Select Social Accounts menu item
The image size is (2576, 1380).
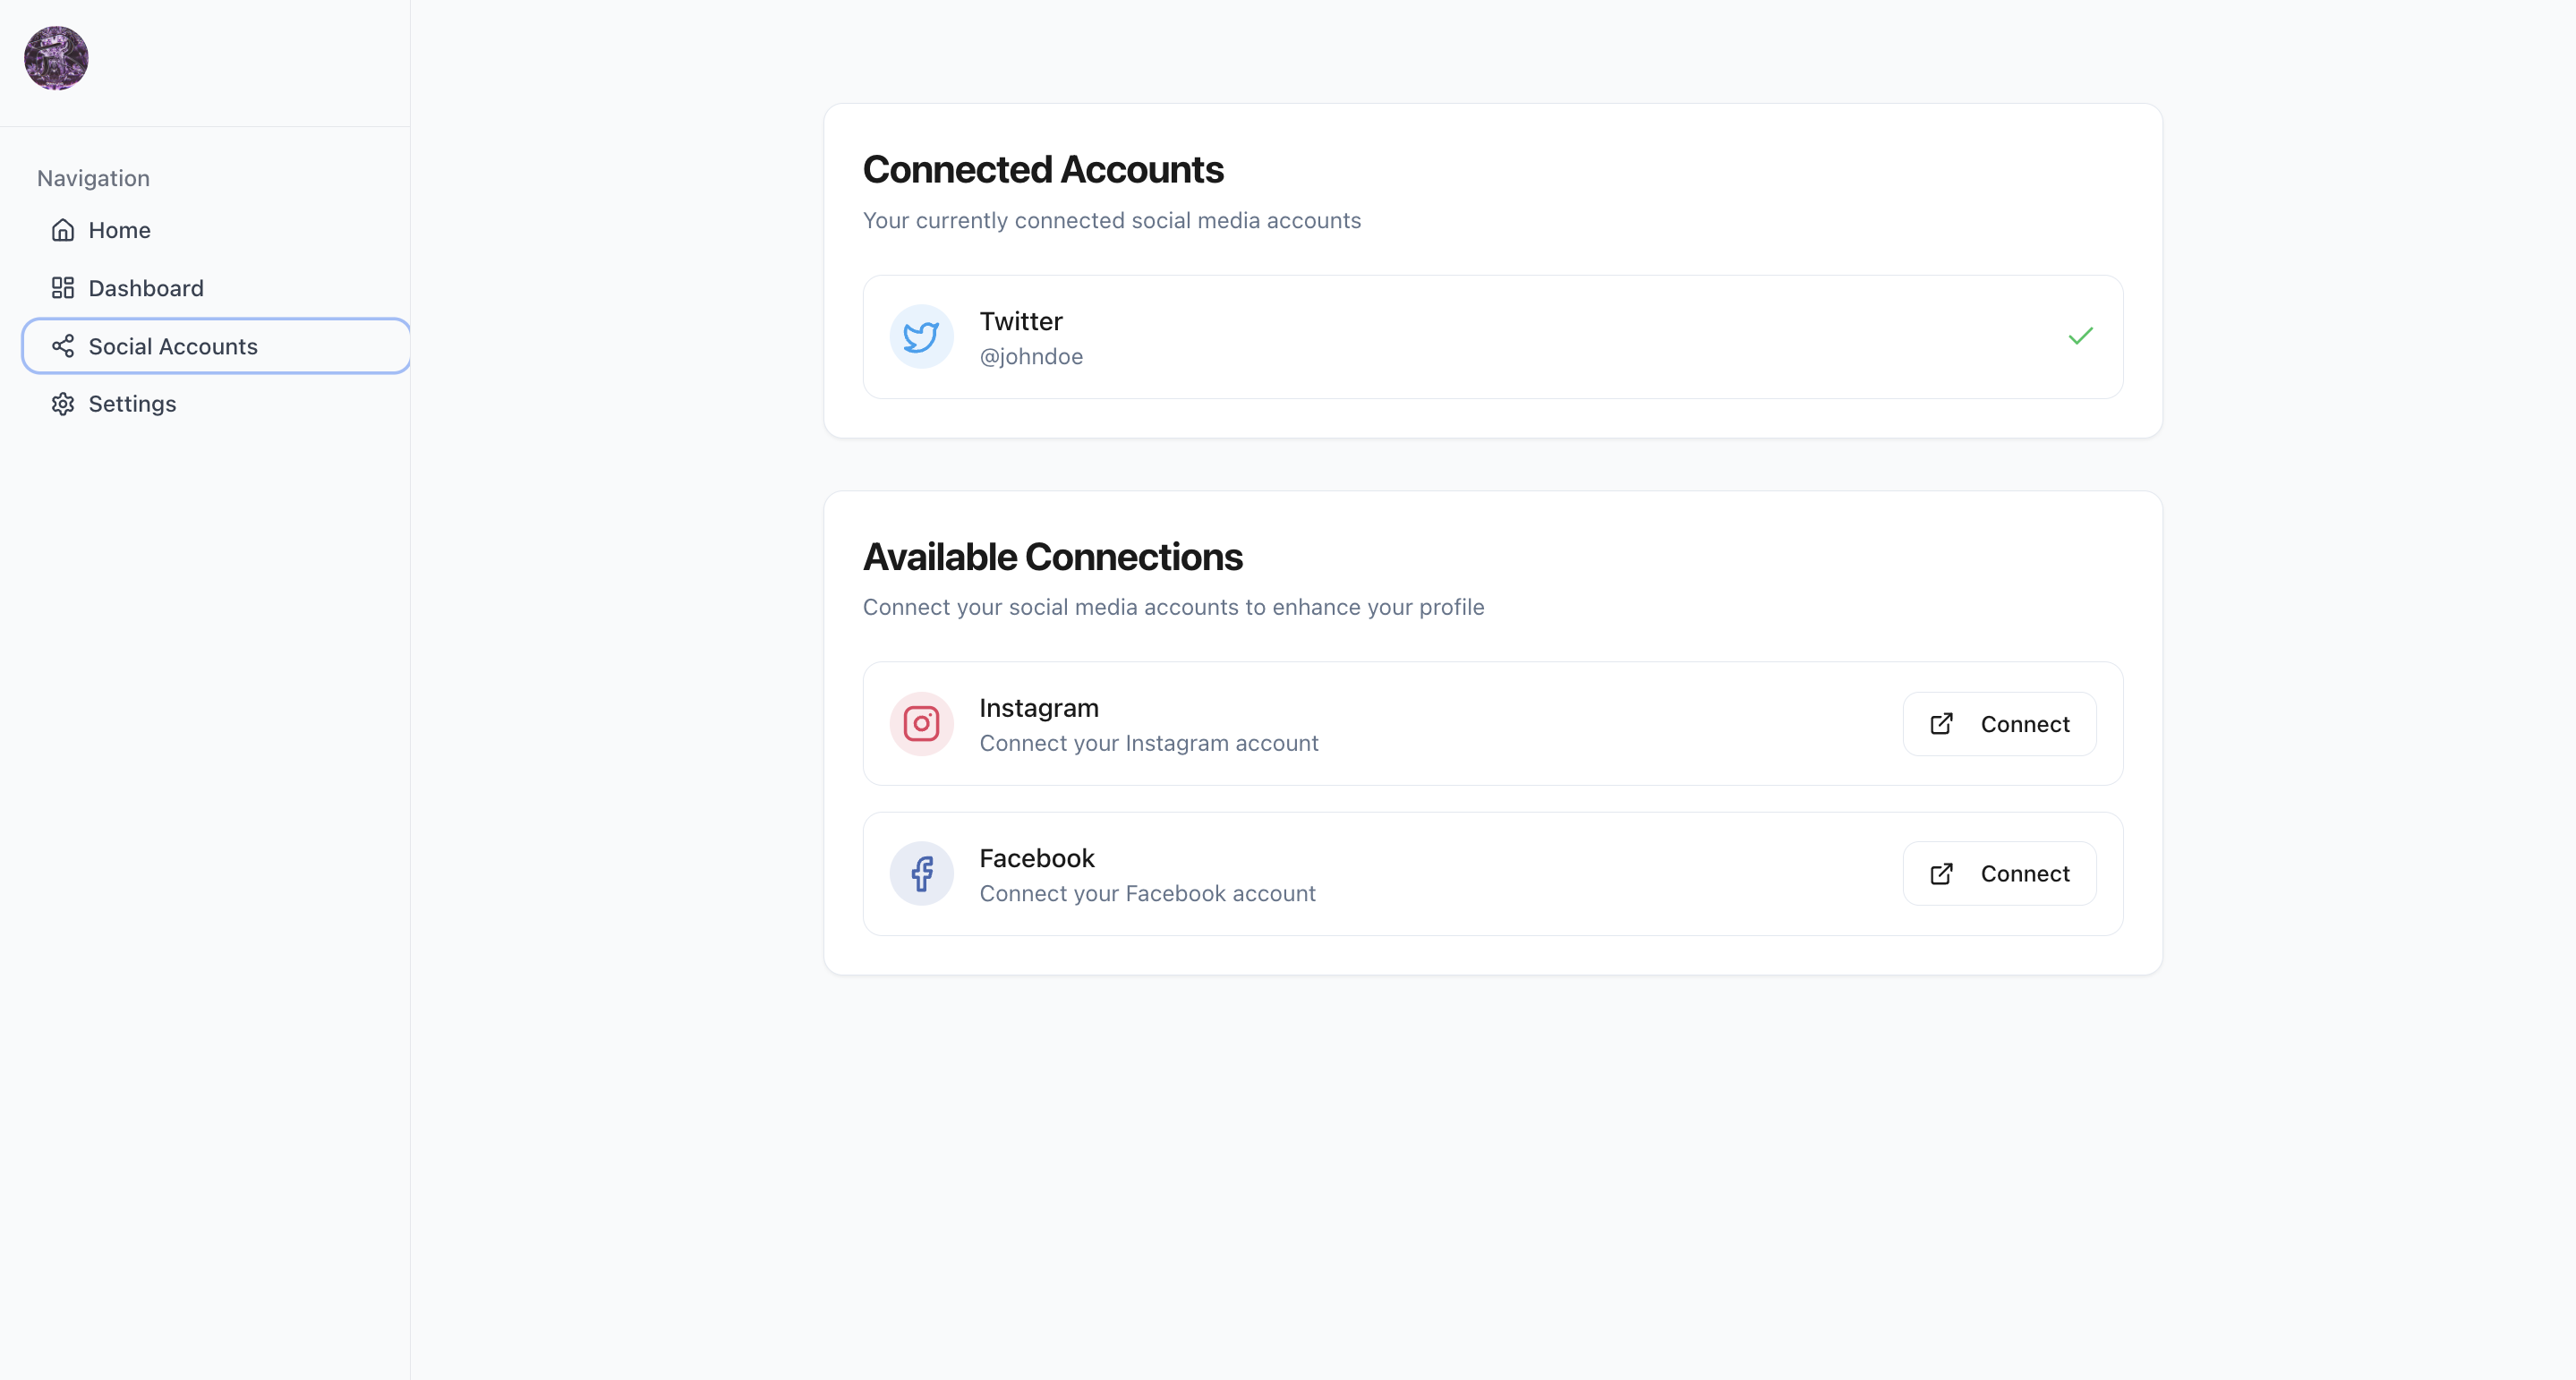point(173,346)
